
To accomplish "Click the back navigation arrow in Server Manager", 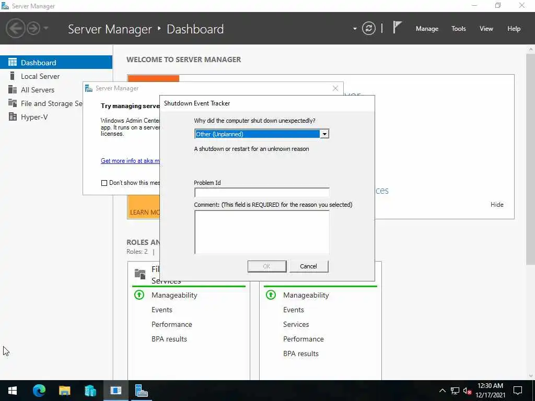I will coord(15,28).
